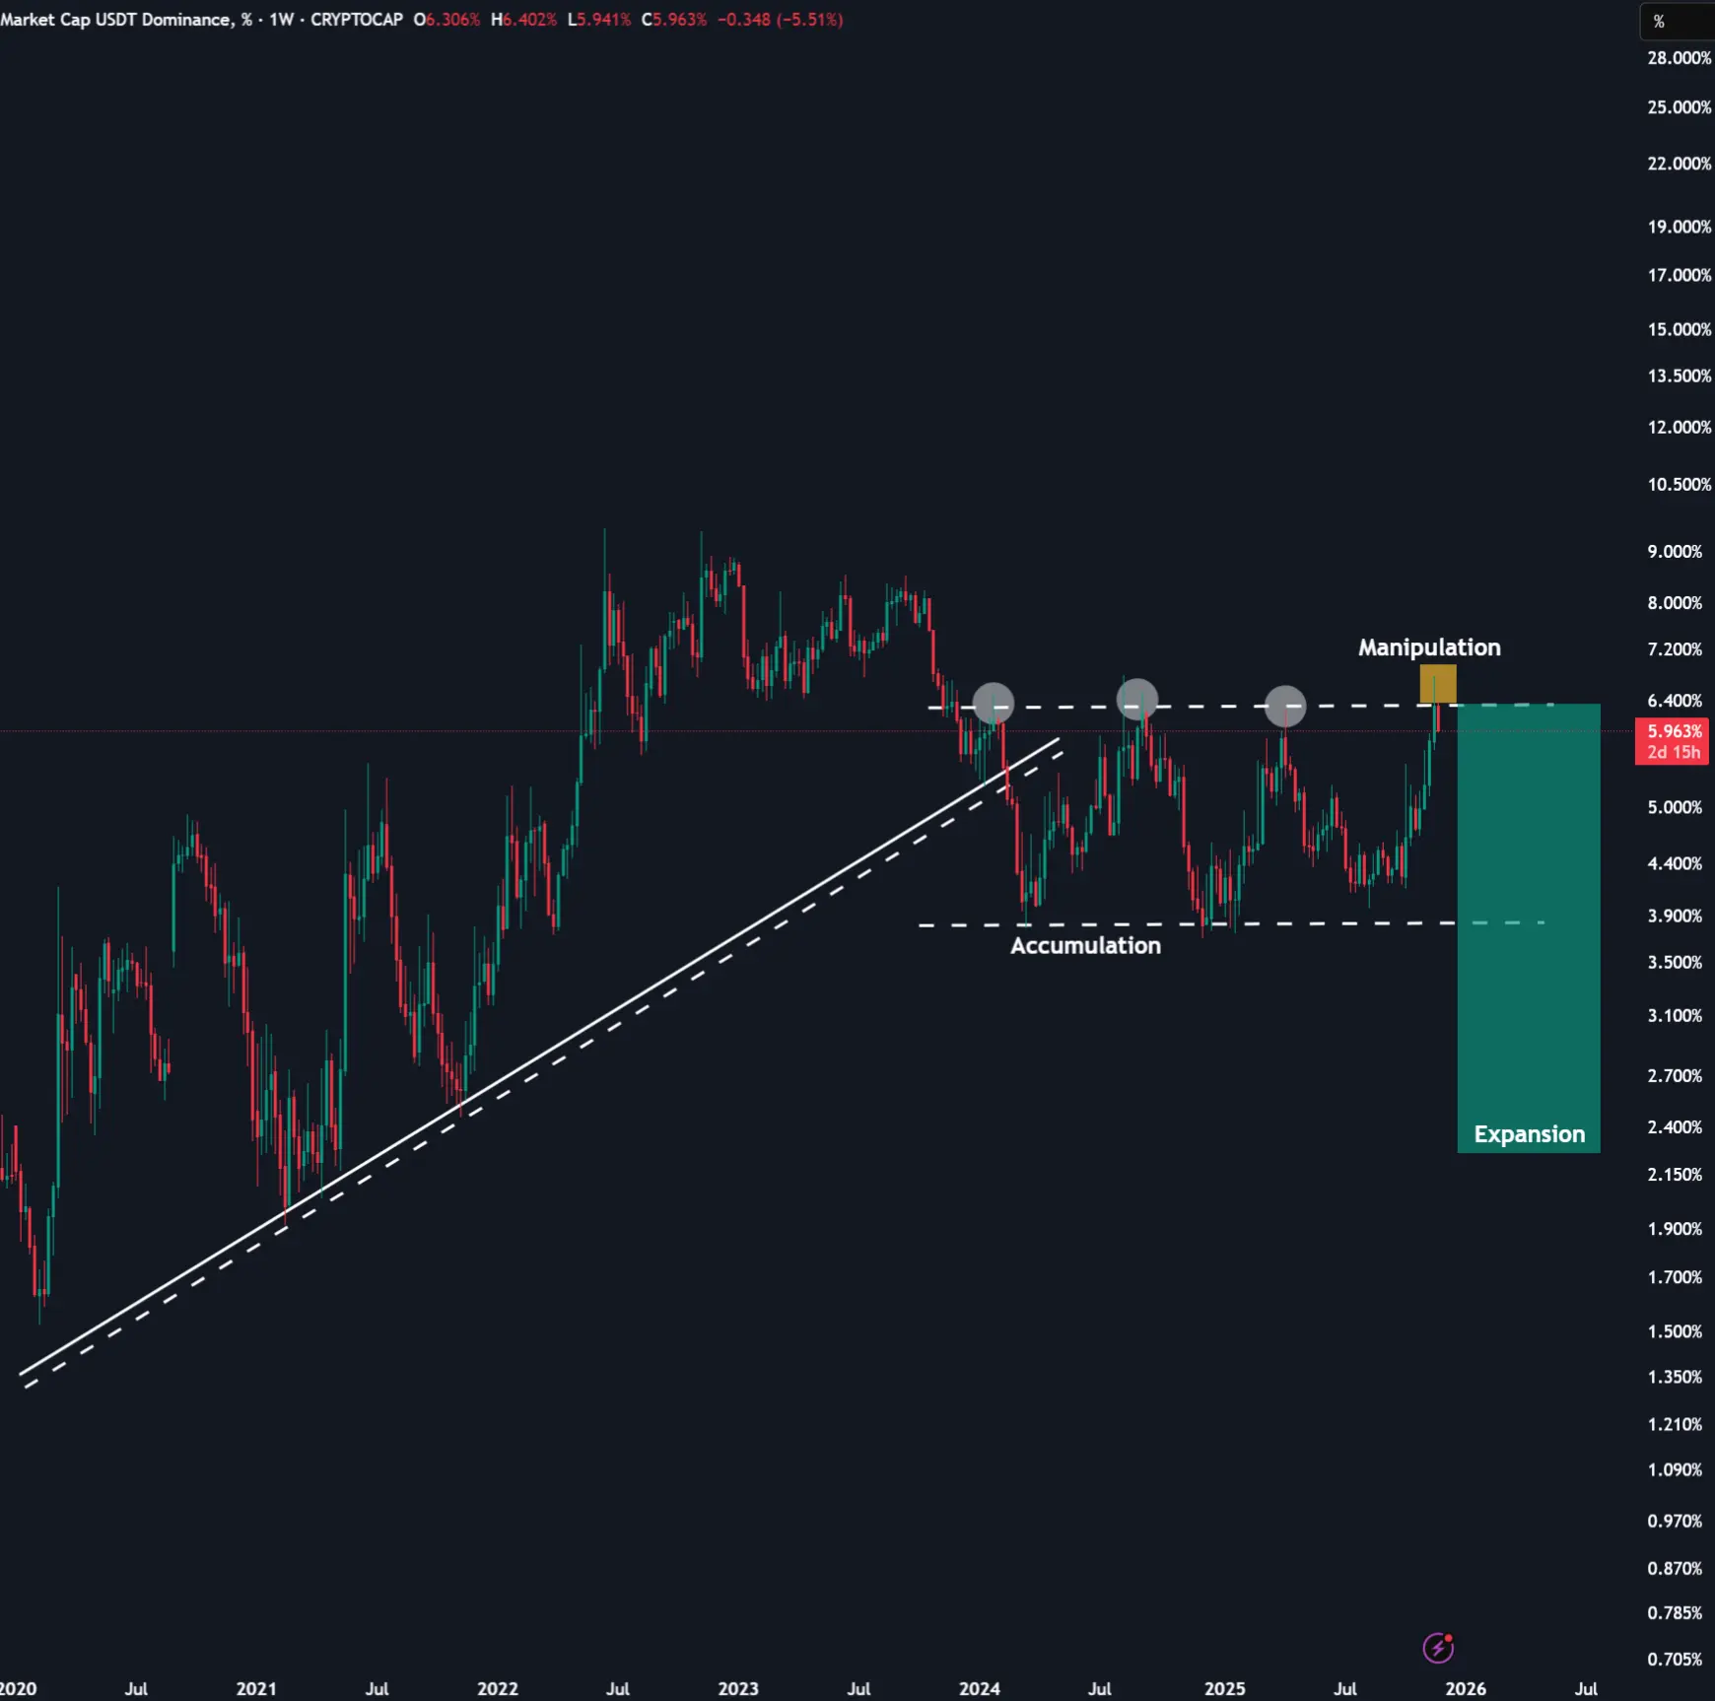This screenshot has height=1701, width=1715.
Task: Select the Manipulation text annotation
Action: coord(1429,647)
